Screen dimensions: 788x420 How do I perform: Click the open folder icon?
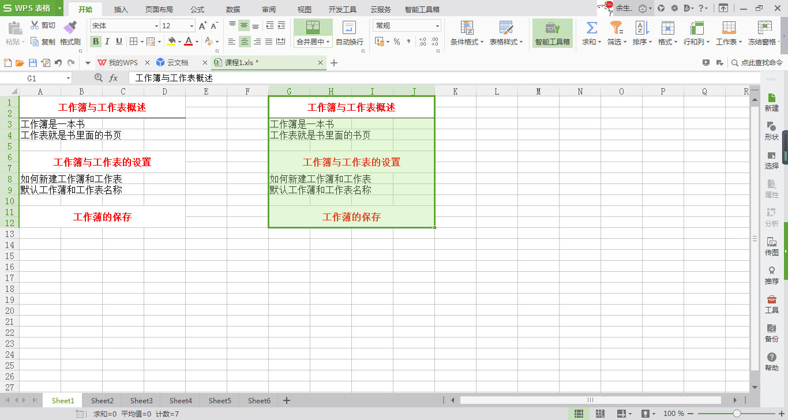pyautogui.click(x=20, y=63)
